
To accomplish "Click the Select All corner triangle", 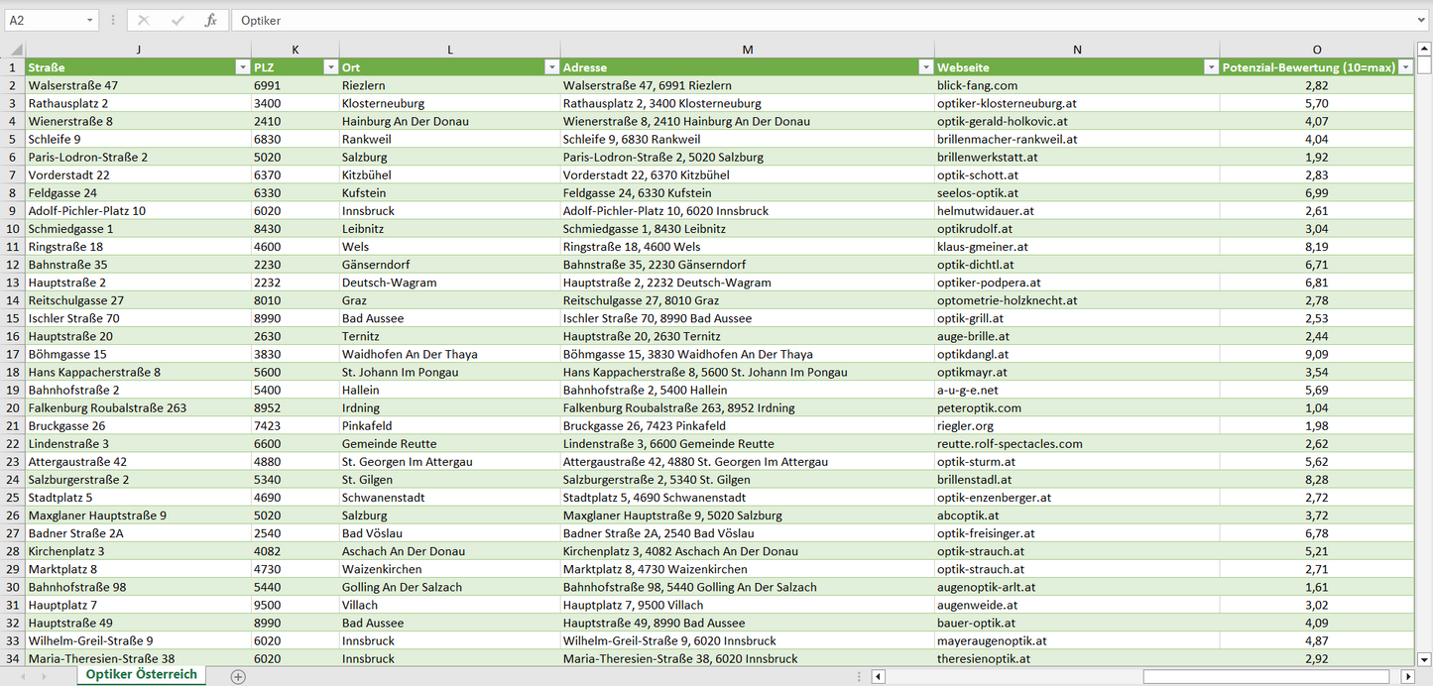I will click(x=15, y=50).
